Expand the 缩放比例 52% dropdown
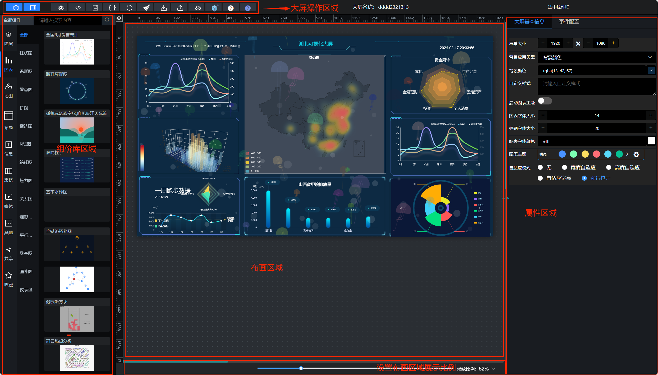This screenshot has height=375, width=658. tap(493, 369)
